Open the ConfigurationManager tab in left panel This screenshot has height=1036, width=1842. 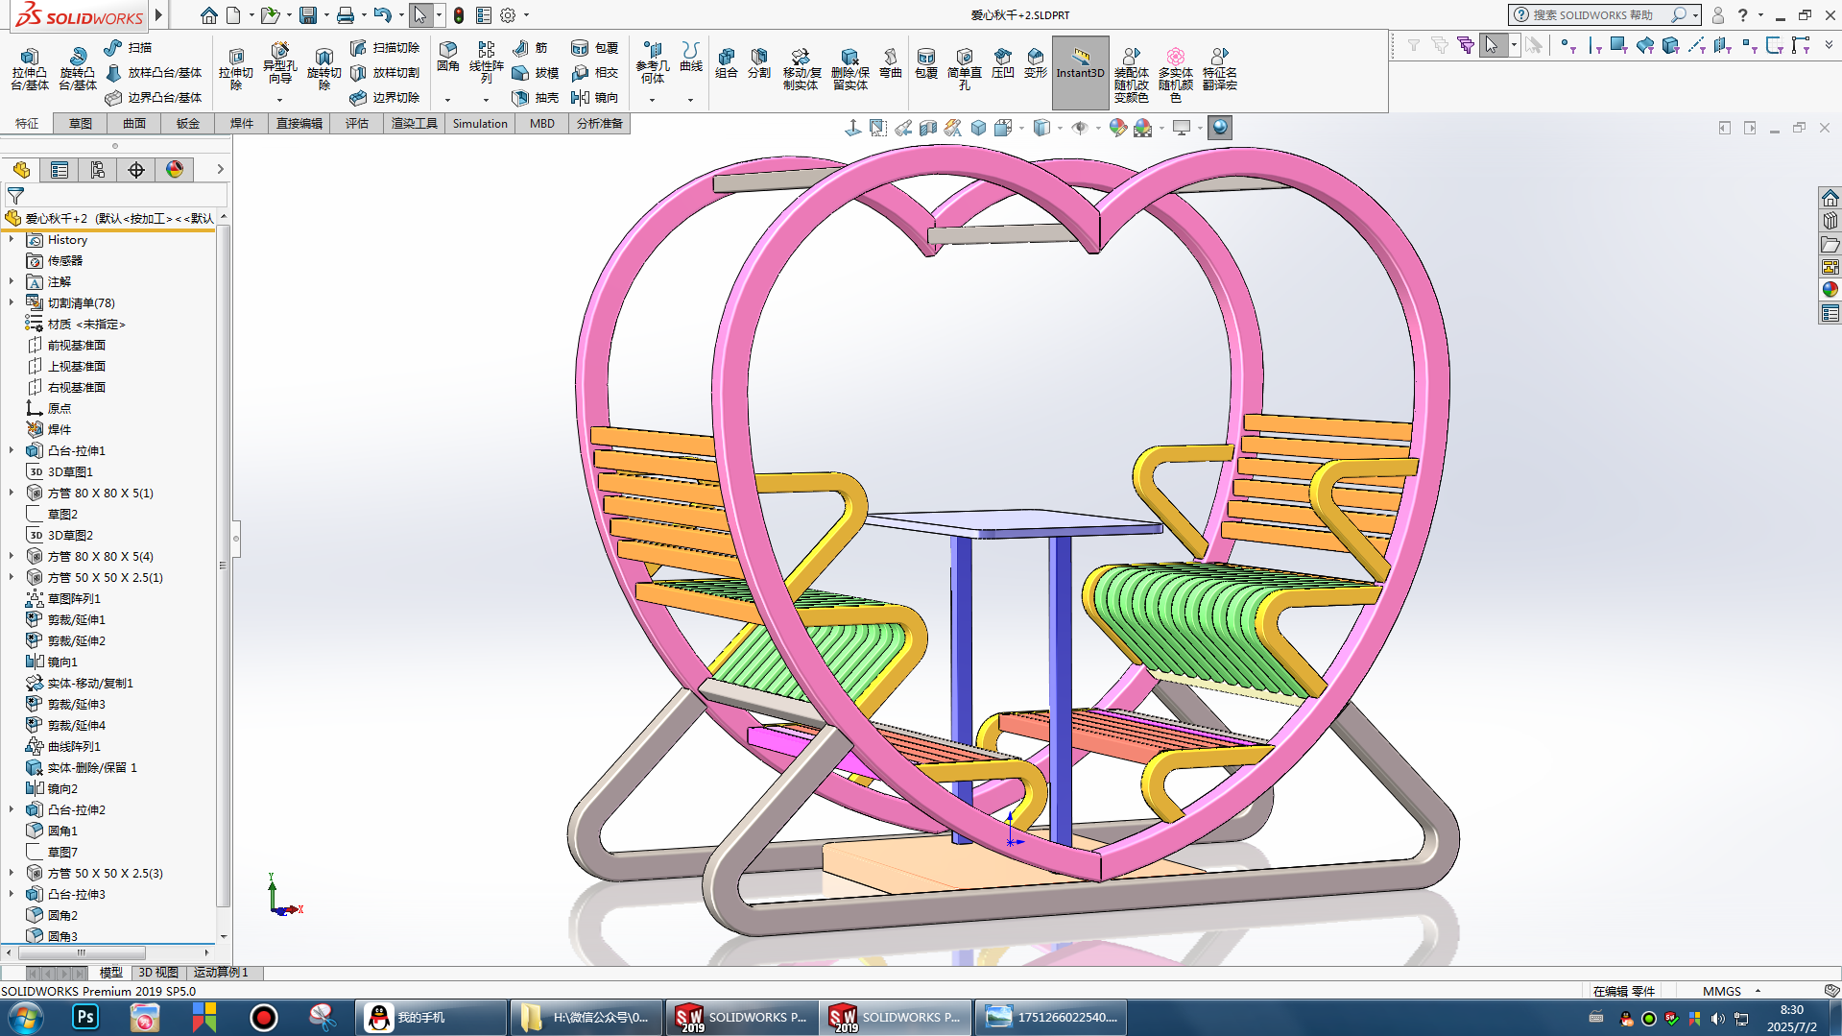click(98, 170)
